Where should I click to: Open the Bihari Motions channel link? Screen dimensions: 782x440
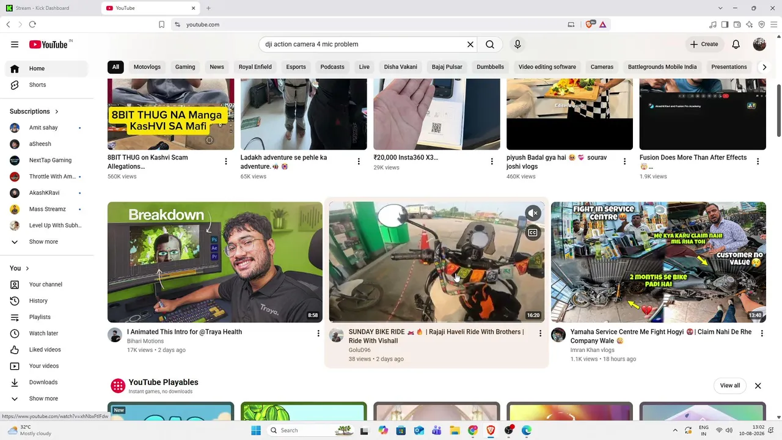(145, 341)
